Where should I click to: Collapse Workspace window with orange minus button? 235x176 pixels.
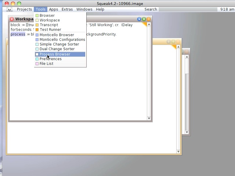click(148, 19)
